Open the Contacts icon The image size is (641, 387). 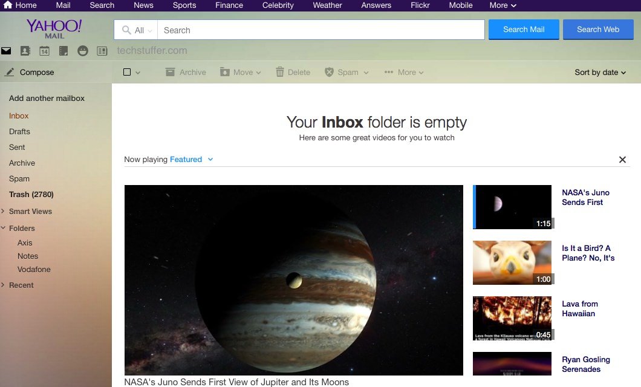pyautogui.click(x=25, y=51)
